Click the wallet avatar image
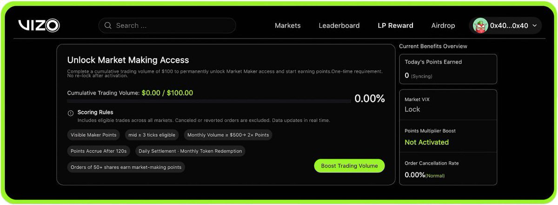 click(480, 26)
